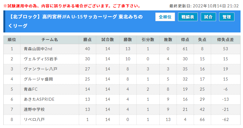Select team あきたASPRIDE
The width and height of the screenshot is (243, 128).
coord(39,99)
